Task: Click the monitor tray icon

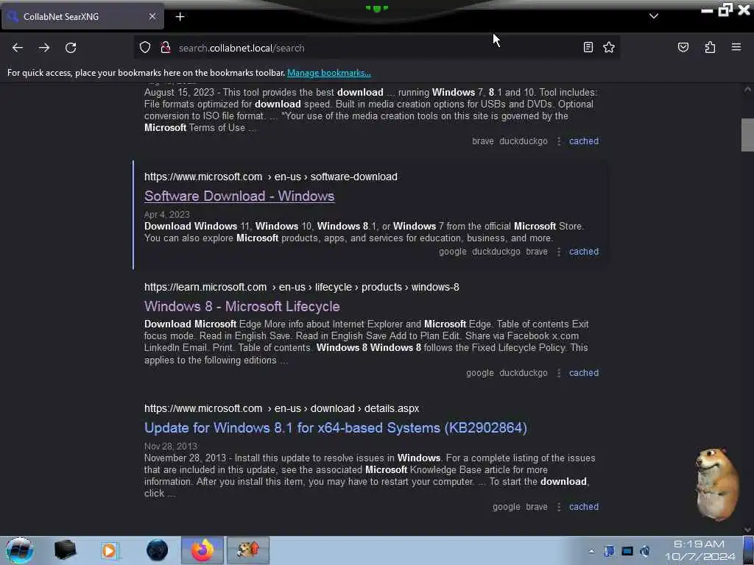Action: pyautogui.click(x=627, y=551)
